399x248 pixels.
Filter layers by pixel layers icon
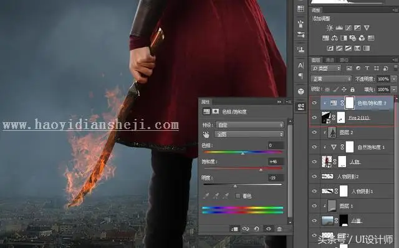[349, 68]
